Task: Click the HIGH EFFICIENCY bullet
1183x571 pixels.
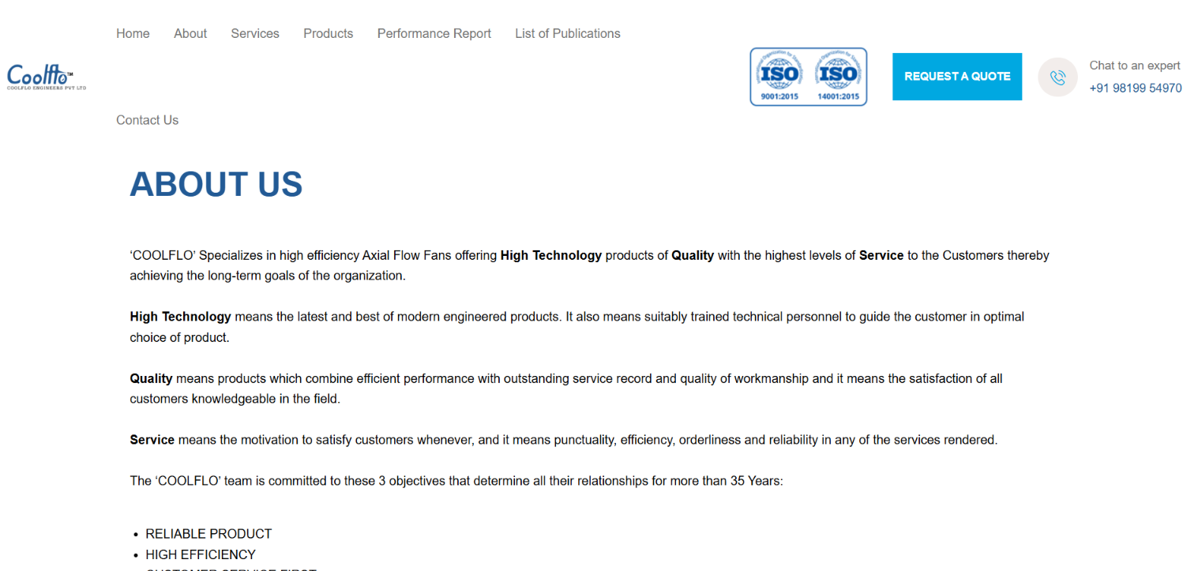Action: (x=201, y=554)
